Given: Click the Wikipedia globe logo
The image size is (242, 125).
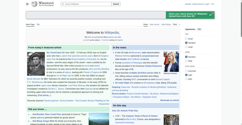Looking at the screenshot, I should coord(34,4).
